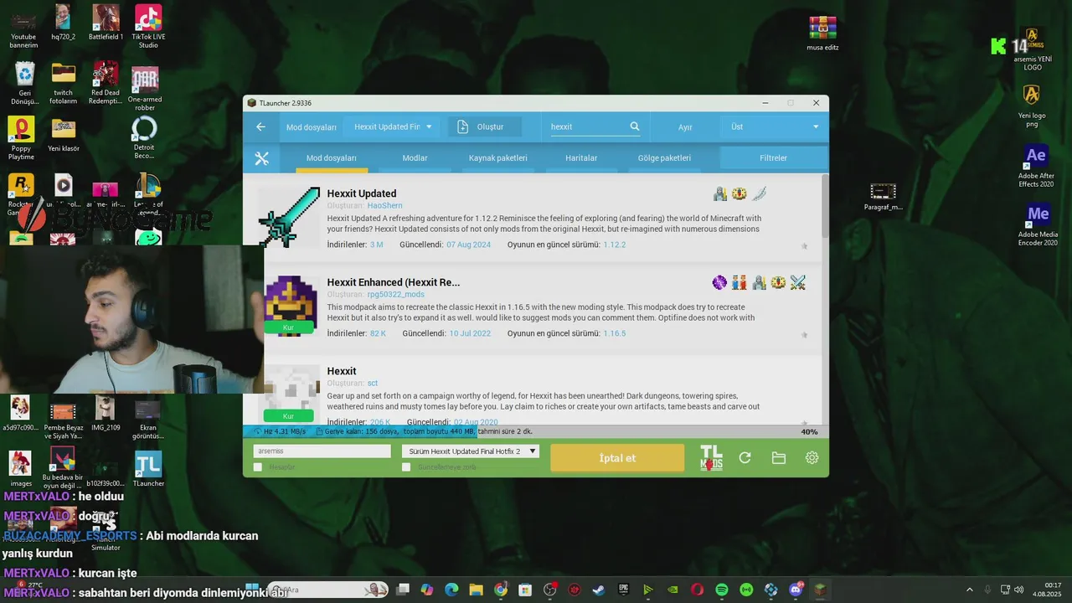Open the Üst sort dropdown

775,126
